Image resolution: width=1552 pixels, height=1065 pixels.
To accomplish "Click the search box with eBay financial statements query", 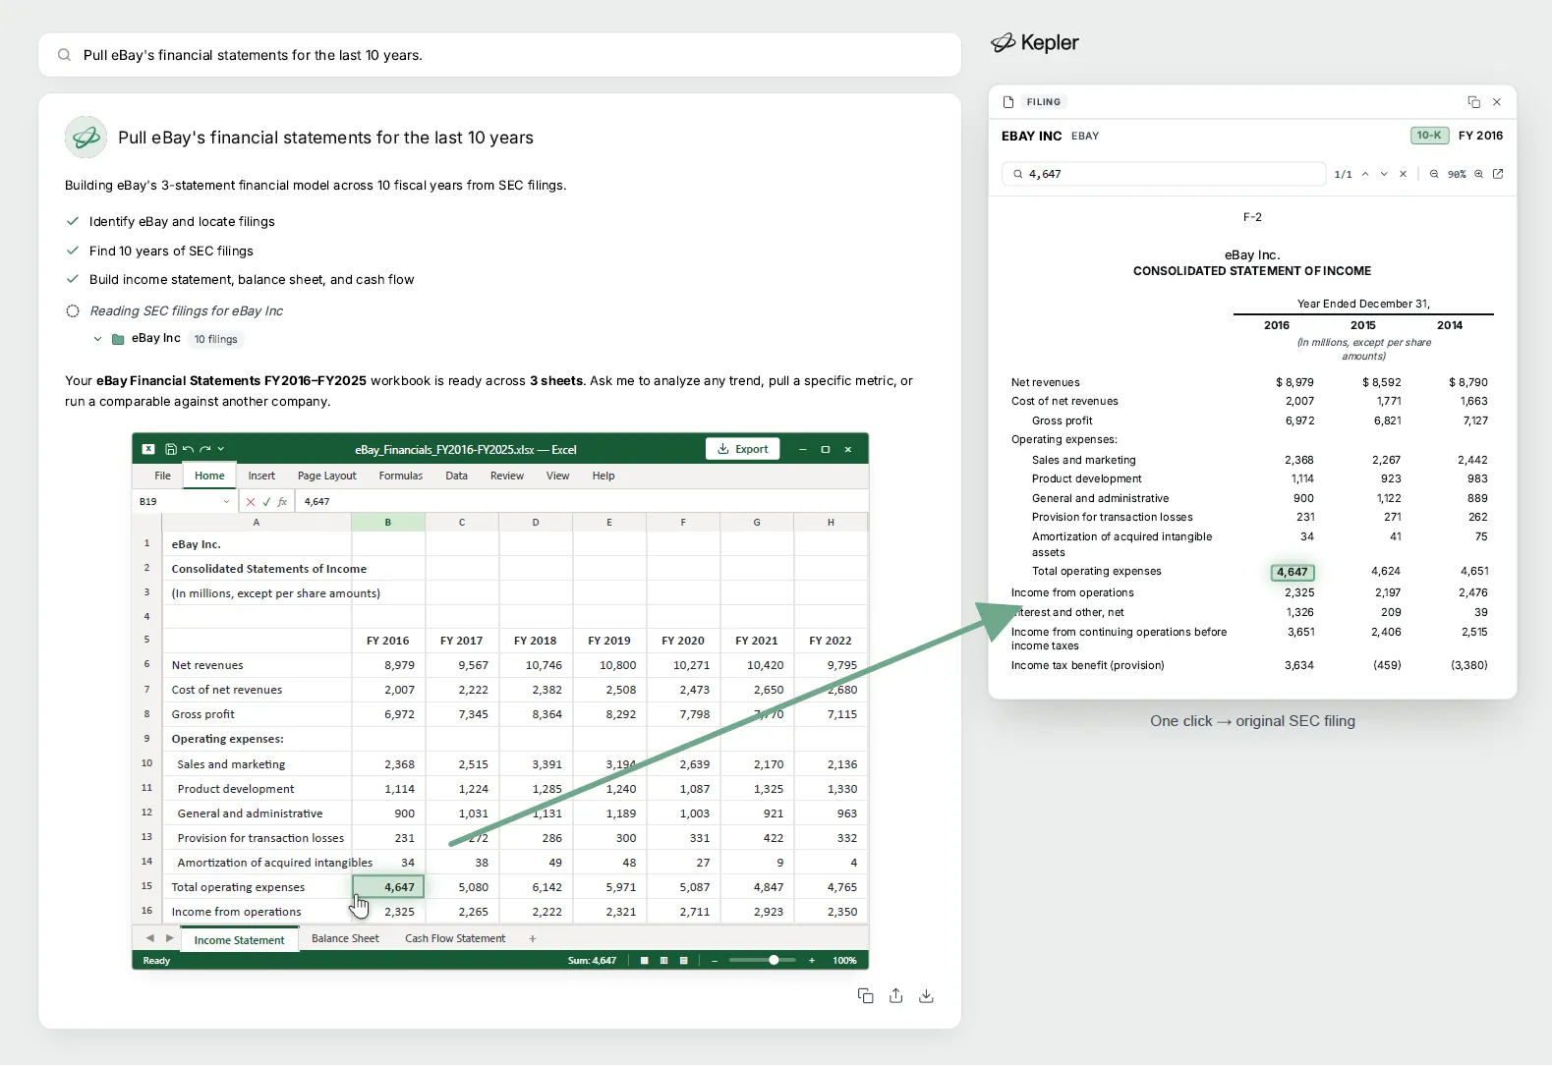I will tap(499, 55).
